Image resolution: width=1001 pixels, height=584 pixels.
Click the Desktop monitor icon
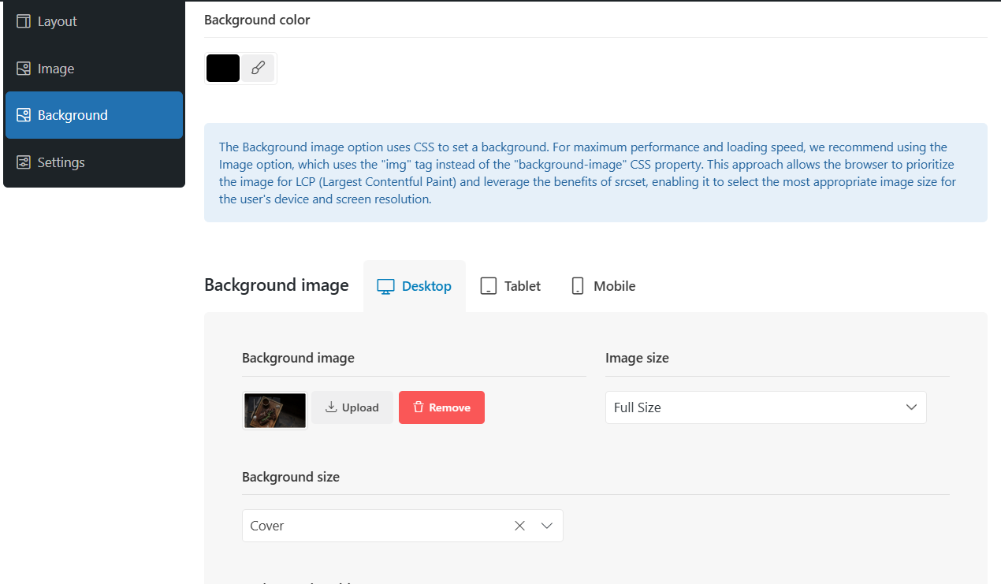tap(385, 286)
